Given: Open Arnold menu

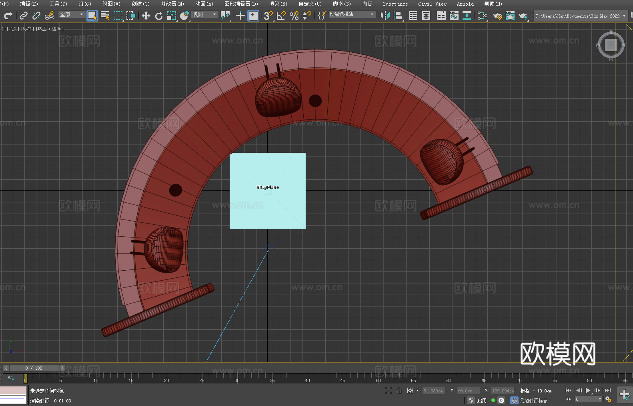Looking at the screenshot, I should [x=465, y=4].
